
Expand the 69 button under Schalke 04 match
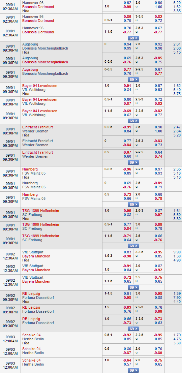click(133, 370)
